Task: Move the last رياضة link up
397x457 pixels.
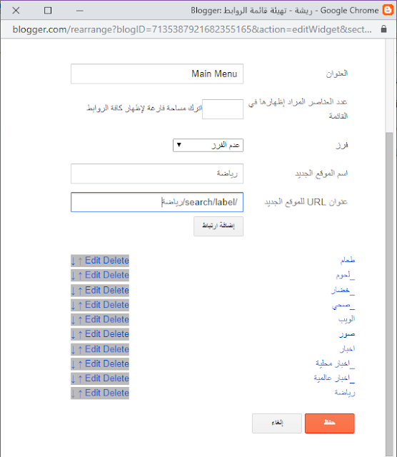Action: [80, 393]
